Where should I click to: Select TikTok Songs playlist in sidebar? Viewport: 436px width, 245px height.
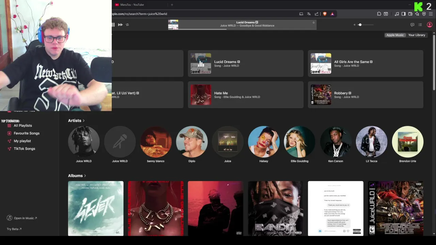pyautogui.click(x=24, y=149)
